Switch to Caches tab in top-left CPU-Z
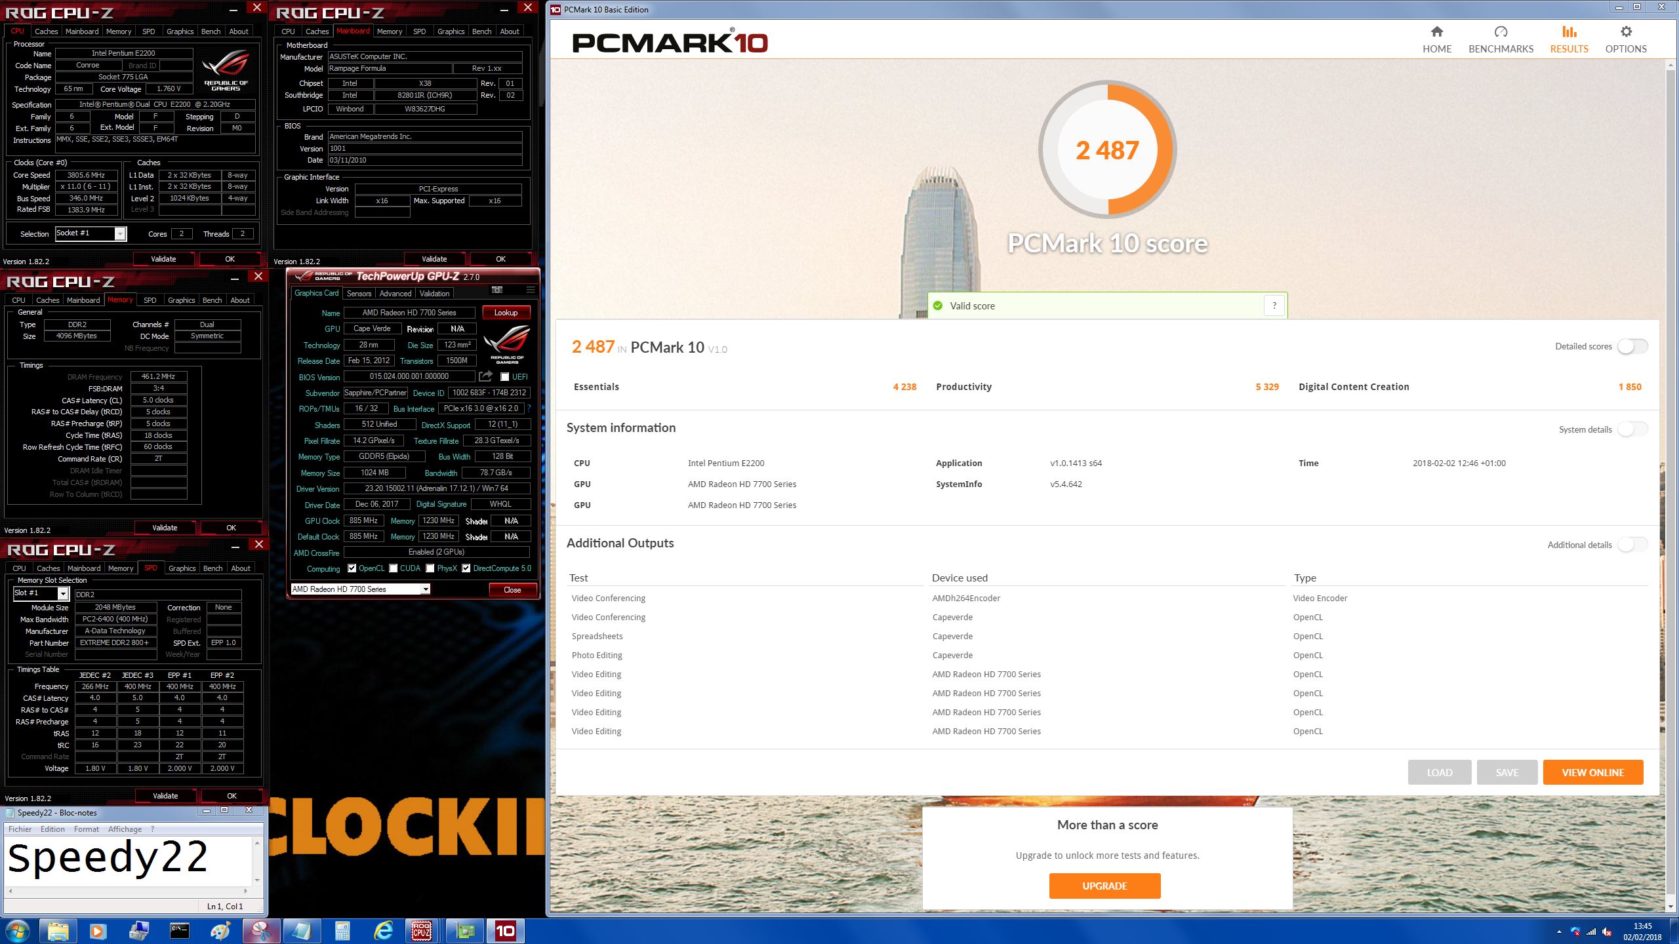This screenshot has width=1679, height=944. [46, 31]
